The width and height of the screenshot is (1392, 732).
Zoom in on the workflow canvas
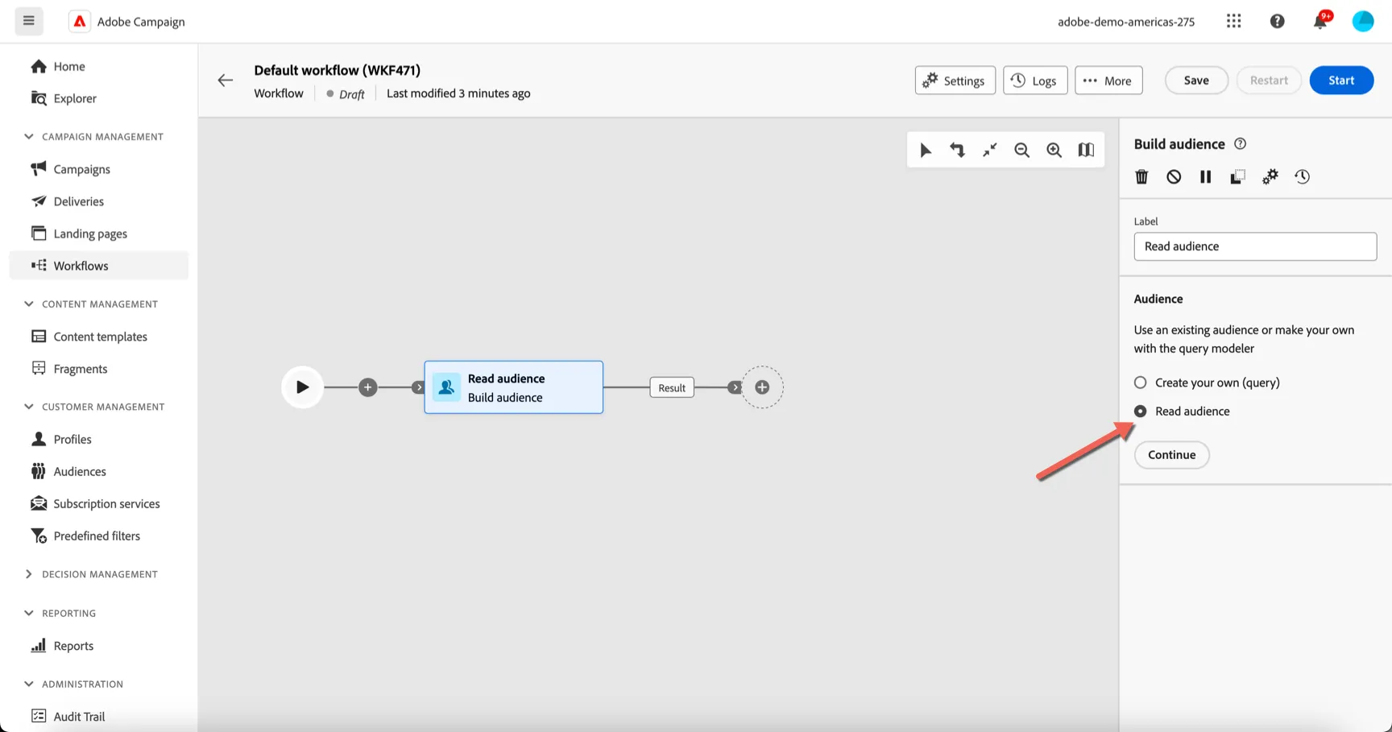coord(1054,150)
